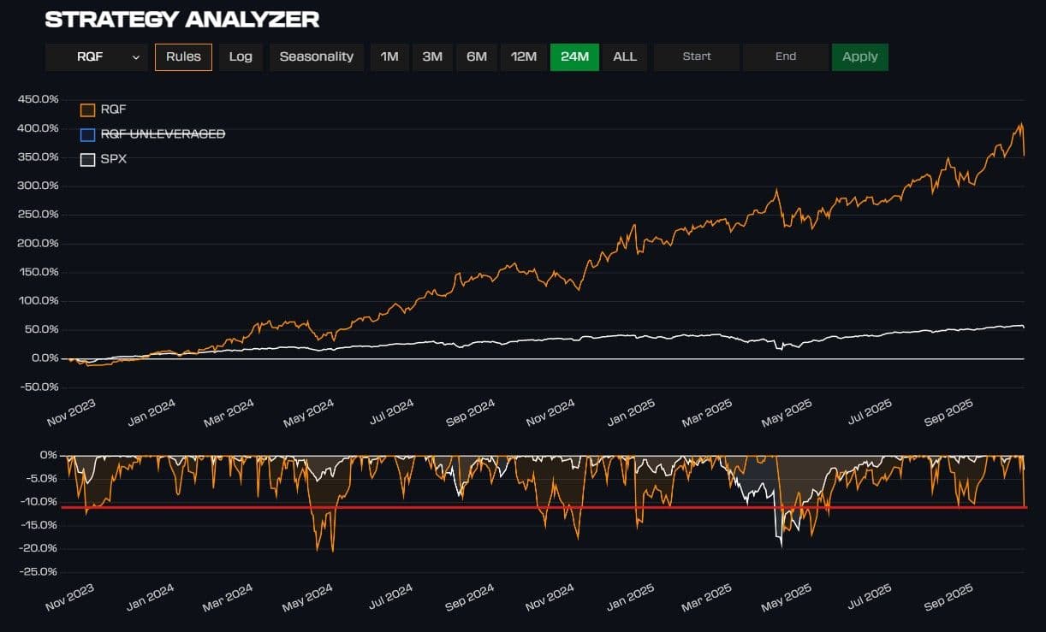Open the Seasonality view
Screen dimensions: 1046x632
coord(316,57)
